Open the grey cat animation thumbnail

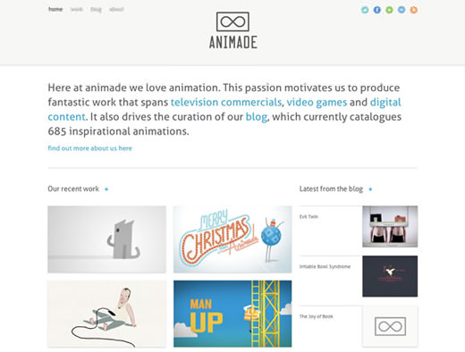(x=106, y=239)
